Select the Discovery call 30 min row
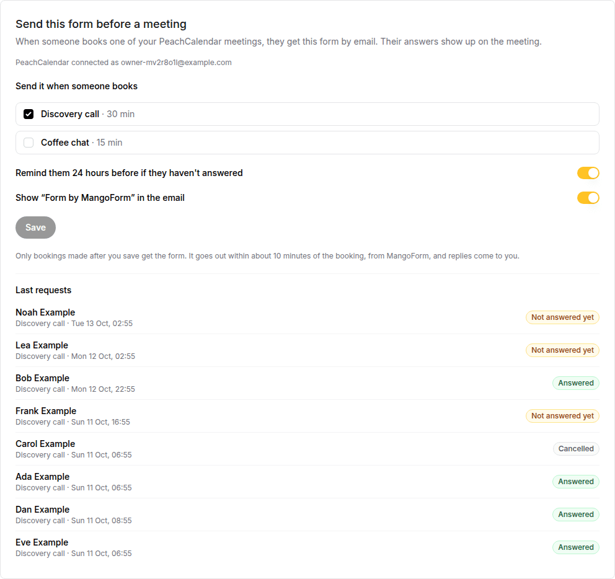The width and height of the screenshot is (615, 579). point(307,114)
